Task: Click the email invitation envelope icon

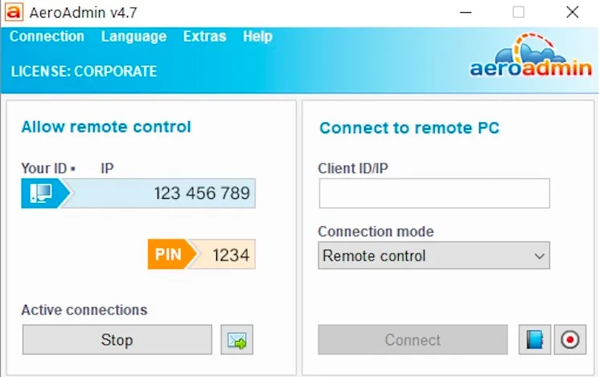Action: (x=237, y=339)
